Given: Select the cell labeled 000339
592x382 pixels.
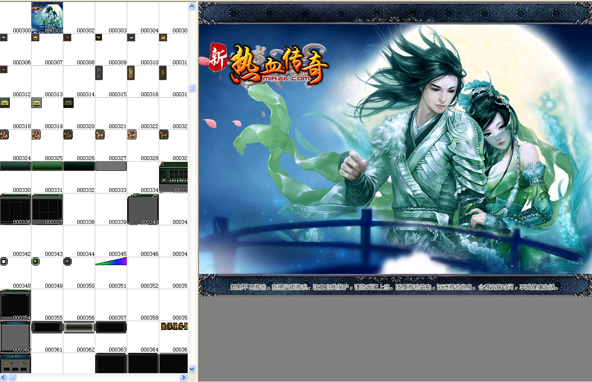Looking at the screenshot, I should pyautogui.click(x=111, y=209).
